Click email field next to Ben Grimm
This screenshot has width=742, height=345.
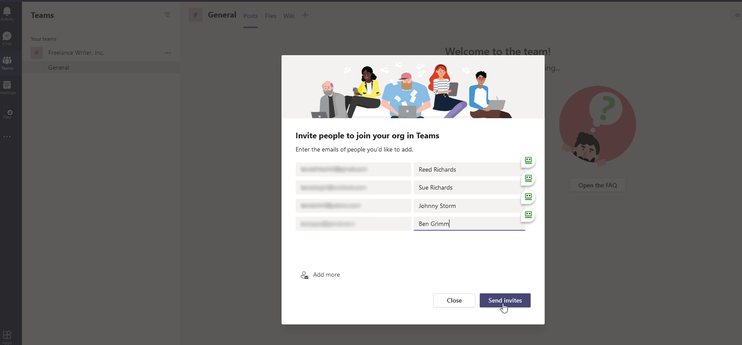click(x=353, y=224)
